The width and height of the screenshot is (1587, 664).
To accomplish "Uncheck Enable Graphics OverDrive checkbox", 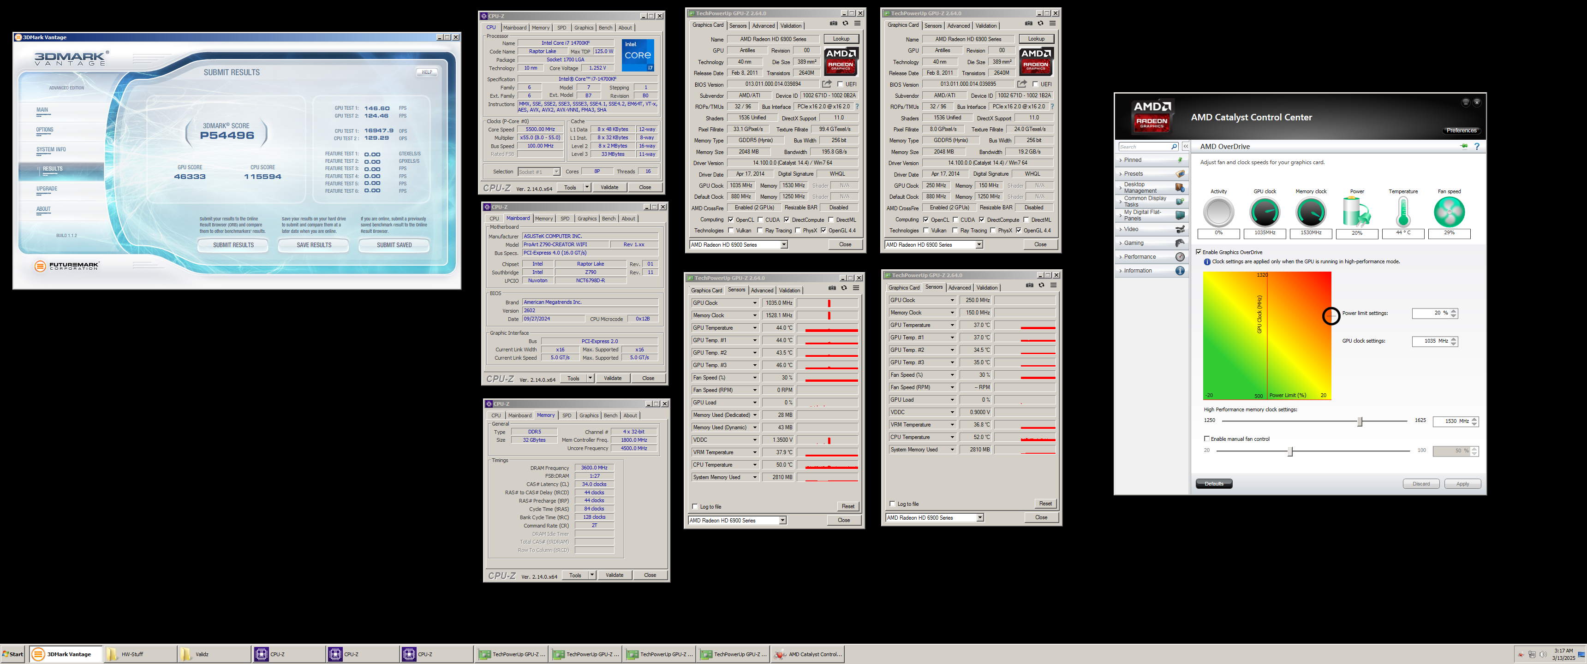I will pos(1198,252).
